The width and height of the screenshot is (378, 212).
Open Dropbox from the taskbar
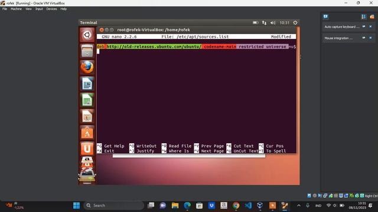[x=211, y=206]
